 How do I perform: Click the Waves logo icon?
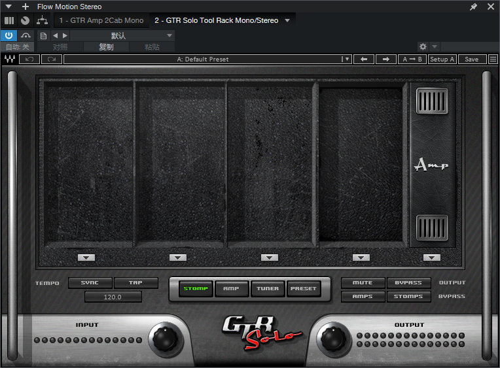pyautogui.click(x=10, y=59)
